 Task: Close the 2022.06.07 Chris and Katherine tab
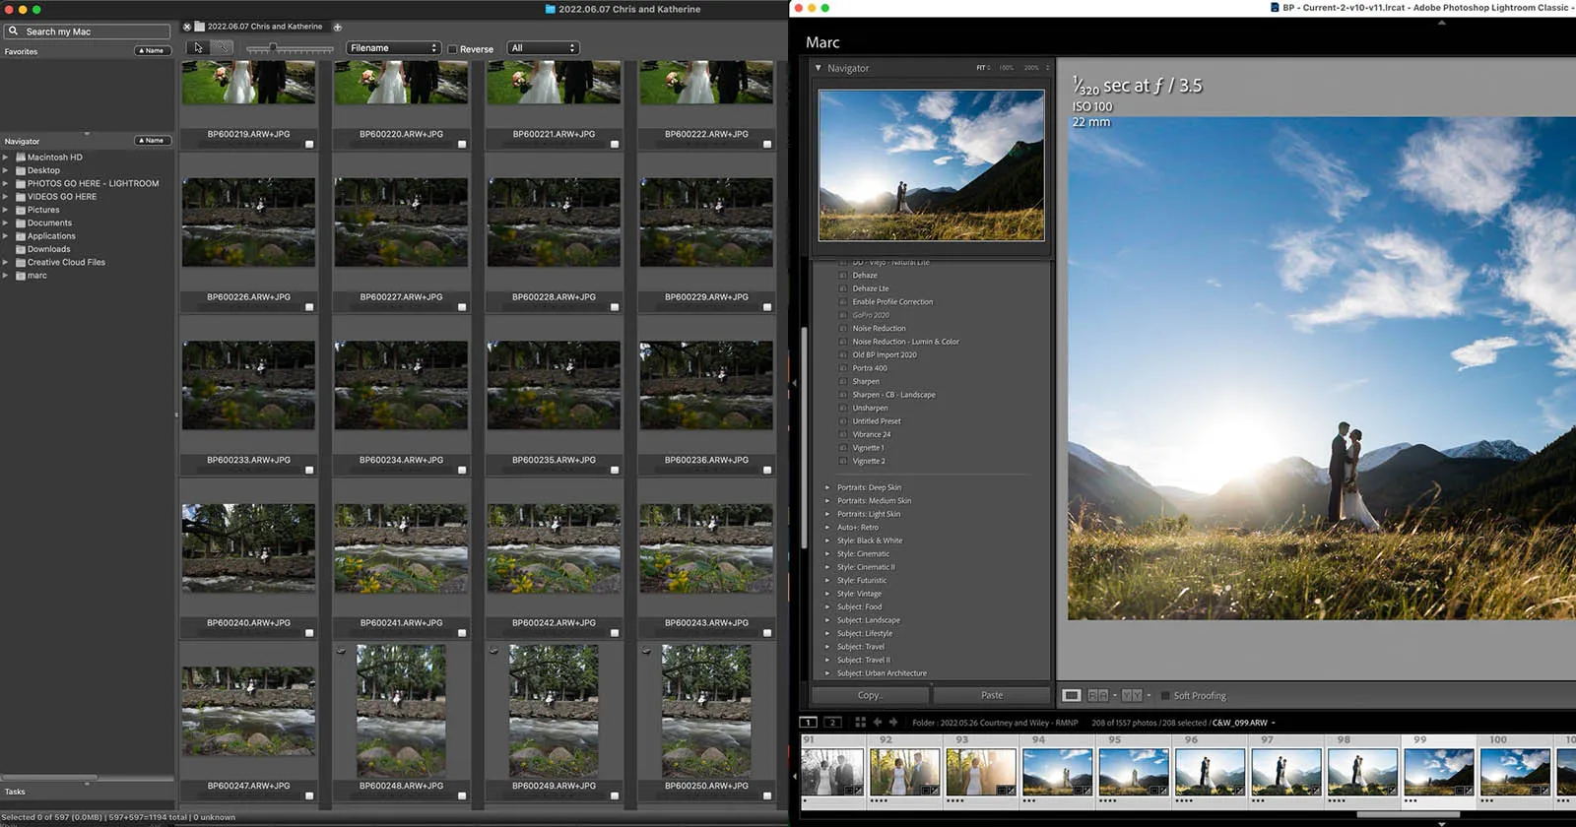[x=187, y=27]
